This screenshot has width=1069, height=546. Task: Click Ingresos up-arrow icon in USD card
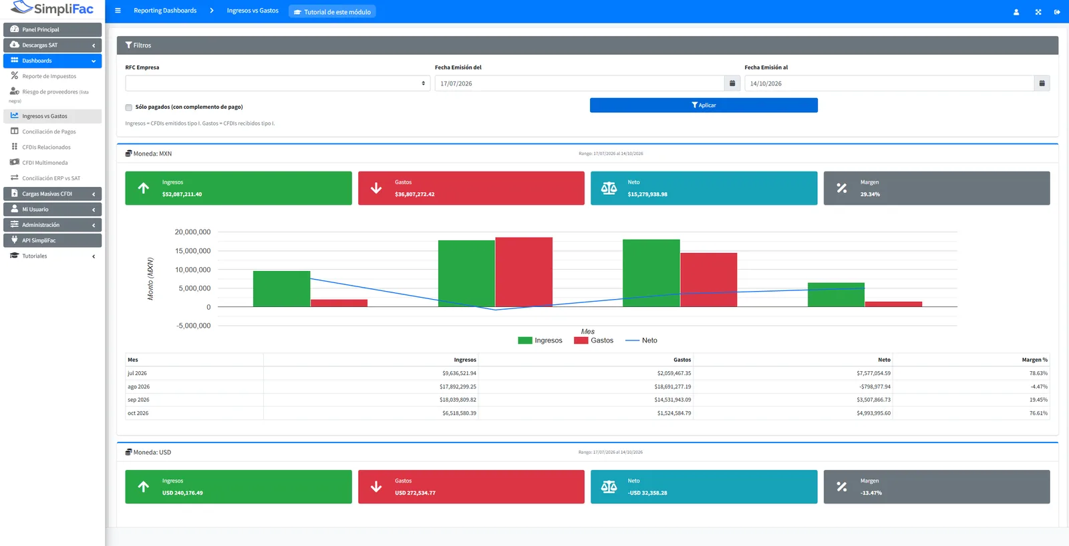[x=144, y=487]
